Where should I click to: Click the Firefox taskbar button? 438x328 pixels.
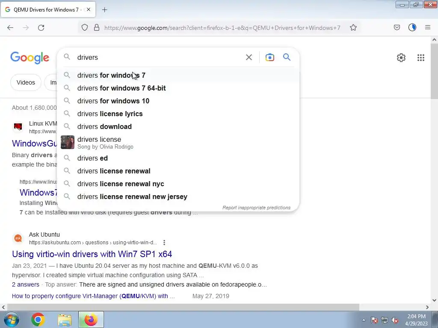tap(91, 319)
